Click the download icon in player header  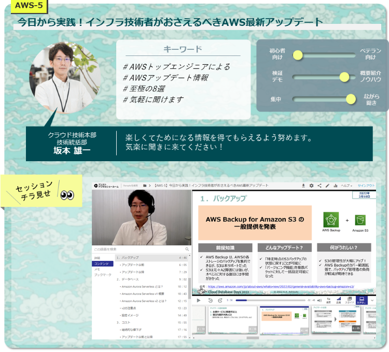pyautogui.click(x=303, y=186)
